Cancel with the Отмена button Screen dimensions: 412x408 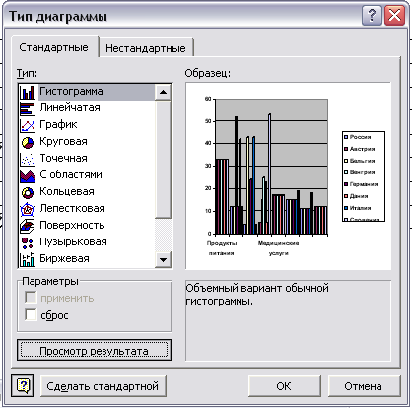(364, 386)
